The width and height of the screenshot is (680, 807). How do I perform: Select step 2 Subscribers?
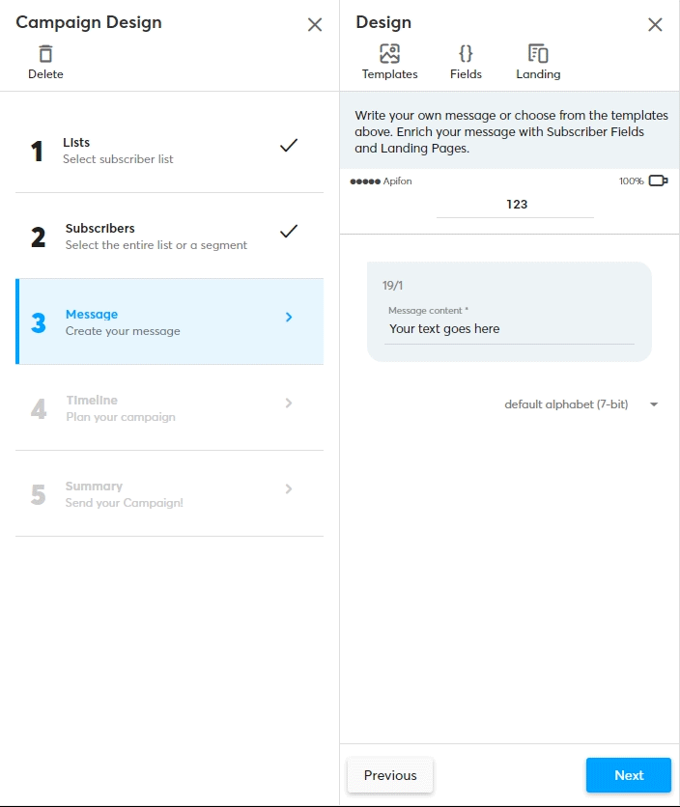pos(169,237)
